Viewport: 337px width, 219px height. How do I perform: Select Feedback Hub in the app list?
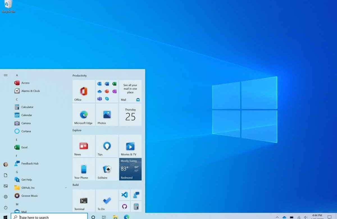30,163
